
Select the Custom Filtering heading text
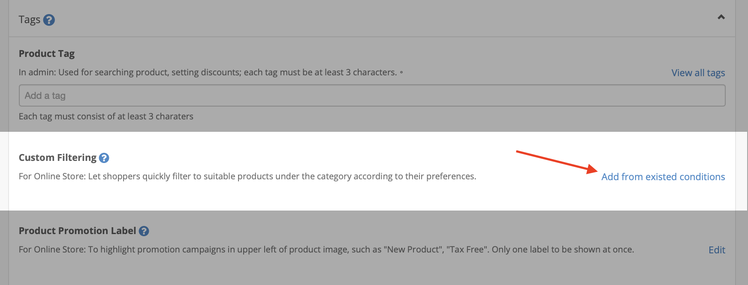57,157
